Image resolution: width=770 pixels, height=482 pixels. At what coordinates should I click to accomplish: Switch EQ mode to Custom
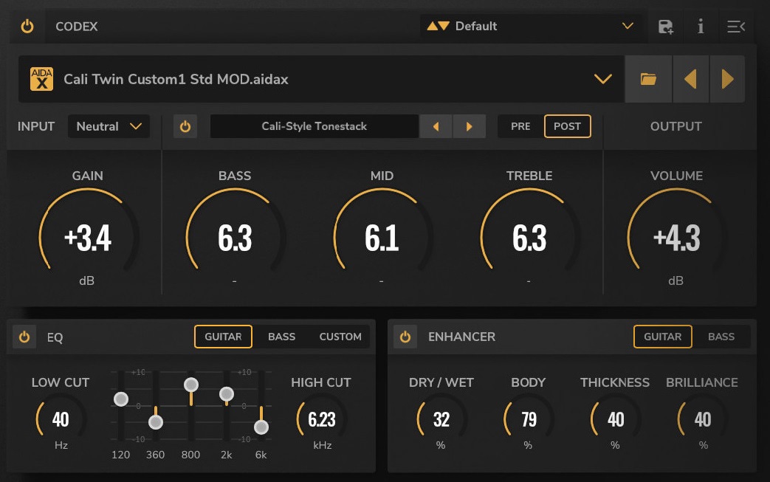(340, 337)
